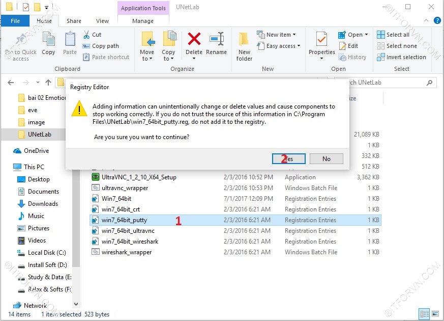This screenshot has height=321, width=444.
Task: Click the navigation pane vertical scrollbar
Action: (x=76, y=204)
